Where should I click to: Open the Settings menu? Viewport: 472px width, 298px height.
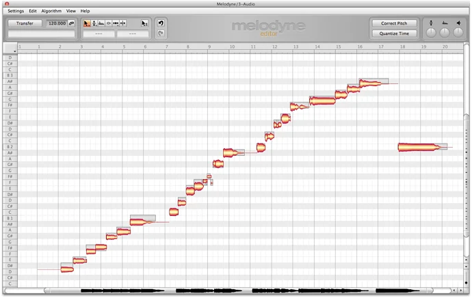coord(16,11)
